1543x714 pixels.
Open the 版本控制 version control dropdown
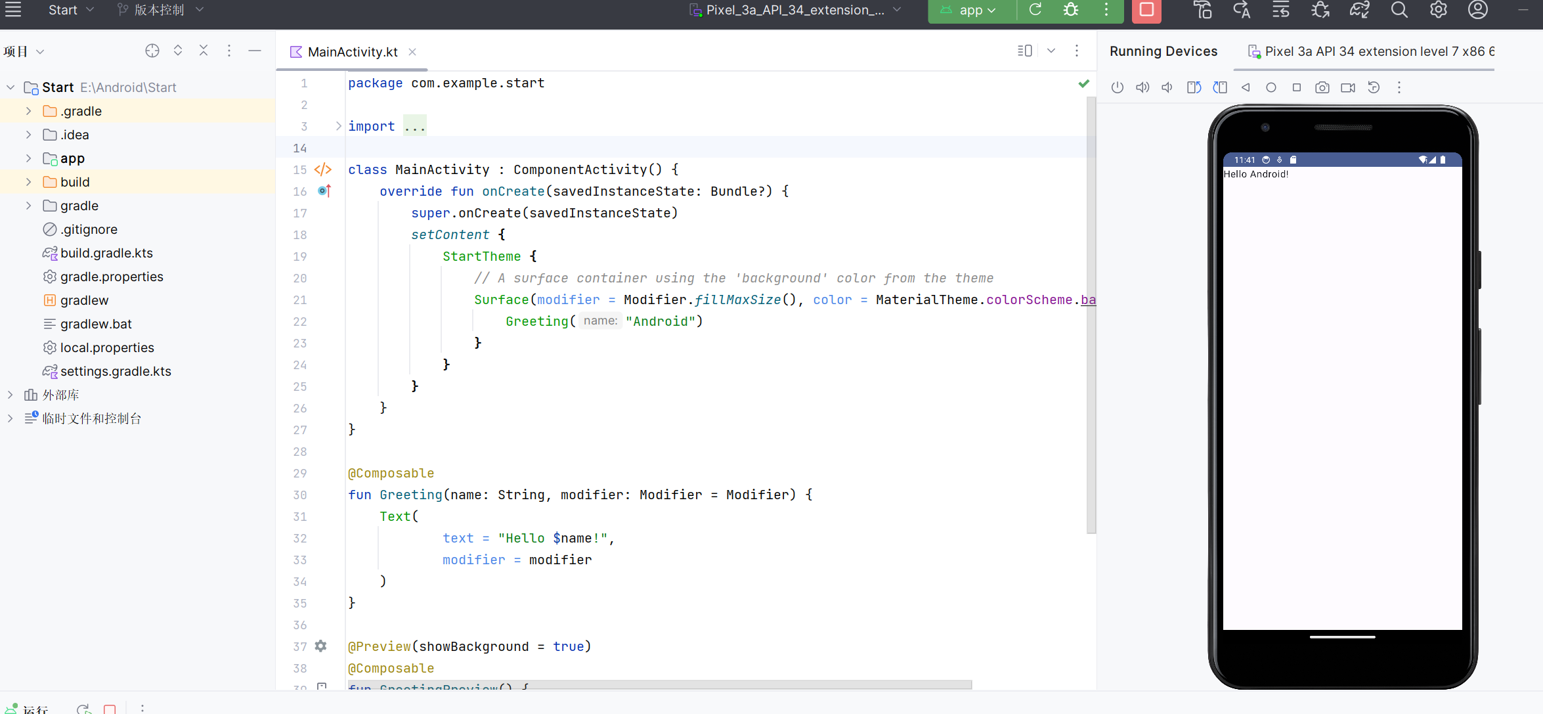pyautogui.click(x=160, y=10)
